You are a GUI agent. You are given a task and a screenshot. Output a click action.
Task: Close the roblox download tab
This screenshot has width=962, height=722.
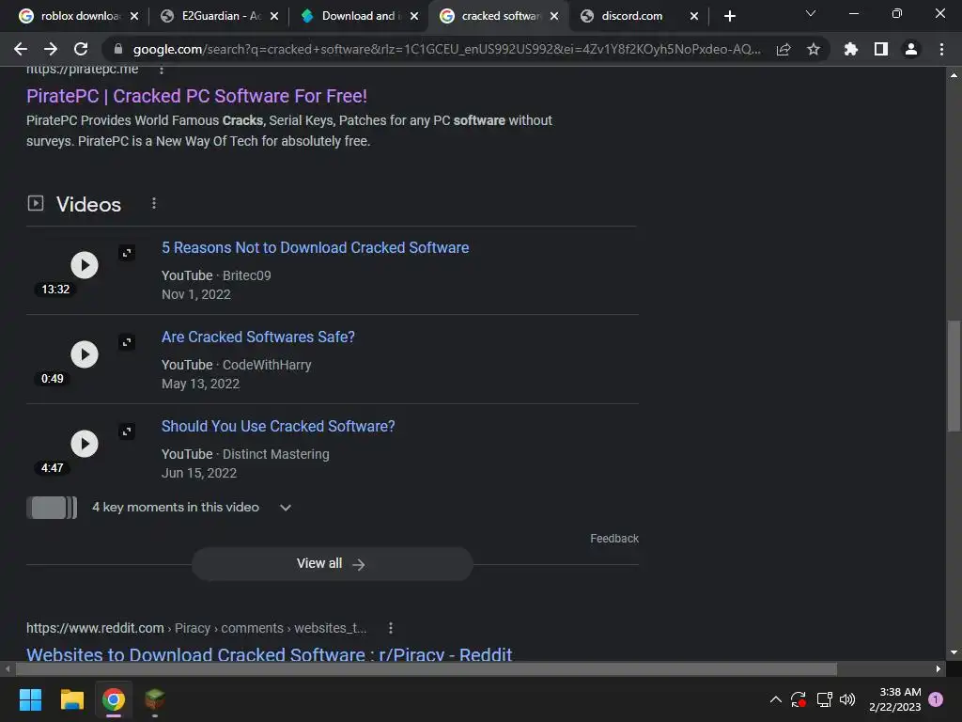pyautogui.click(x=134, y=16)
